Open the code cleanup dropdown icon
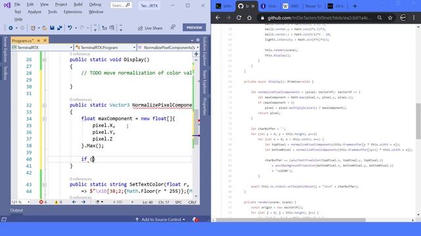 [99, 202]
